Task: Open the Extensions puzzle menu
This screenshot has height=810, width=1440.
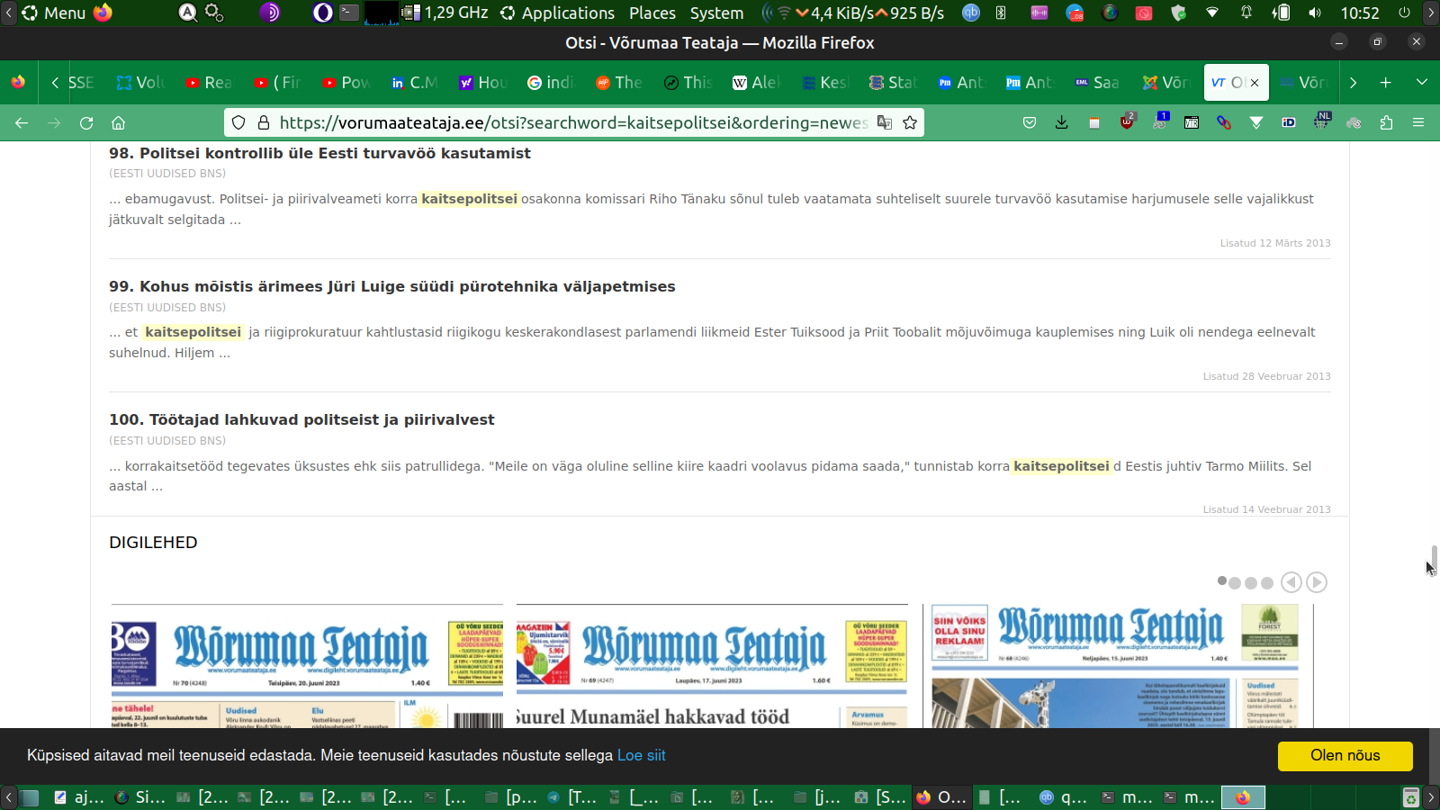Action: click(x=1386, y=122)
